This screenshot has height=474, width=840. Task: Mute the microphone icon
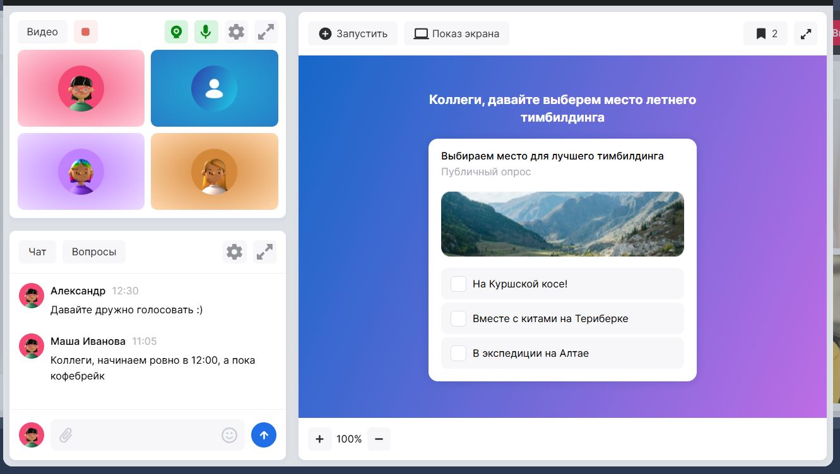[x=206, y=32]
